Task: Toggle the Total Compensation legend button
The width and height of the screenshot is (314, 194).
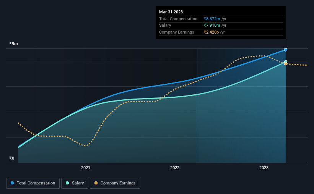Action: click(x=33, y=183)
